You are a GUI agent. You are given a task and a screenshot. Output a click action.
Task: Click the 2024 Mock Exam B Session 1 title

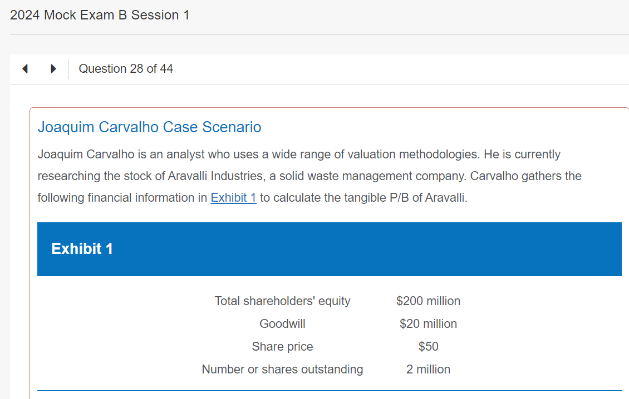click(100, 16)
